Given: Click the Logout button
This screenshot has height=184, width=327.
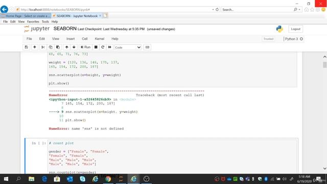Looking at the screenshot, I should point(295,29).
